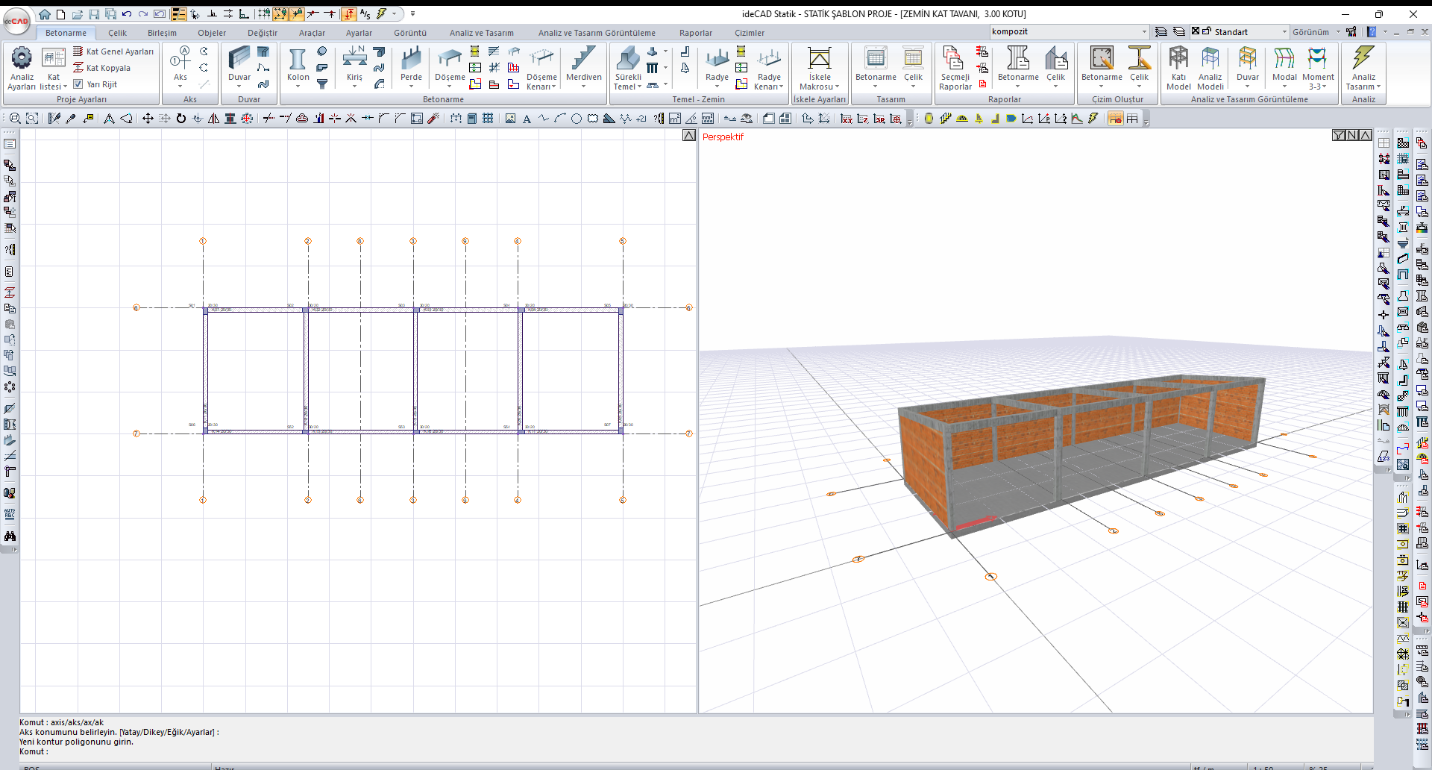Select the Move tool with four arrows
Screen dimensions: 1432x770
pyautogui.click(x=148, y=119)
